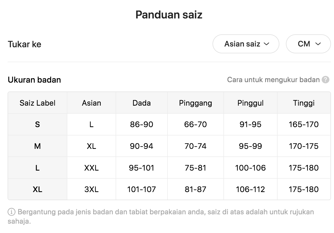Image resolution: width=334 pixels, height=233 pixels.
Task: Click the chevron arrow in the CM selector
Action: click(318, 44)
